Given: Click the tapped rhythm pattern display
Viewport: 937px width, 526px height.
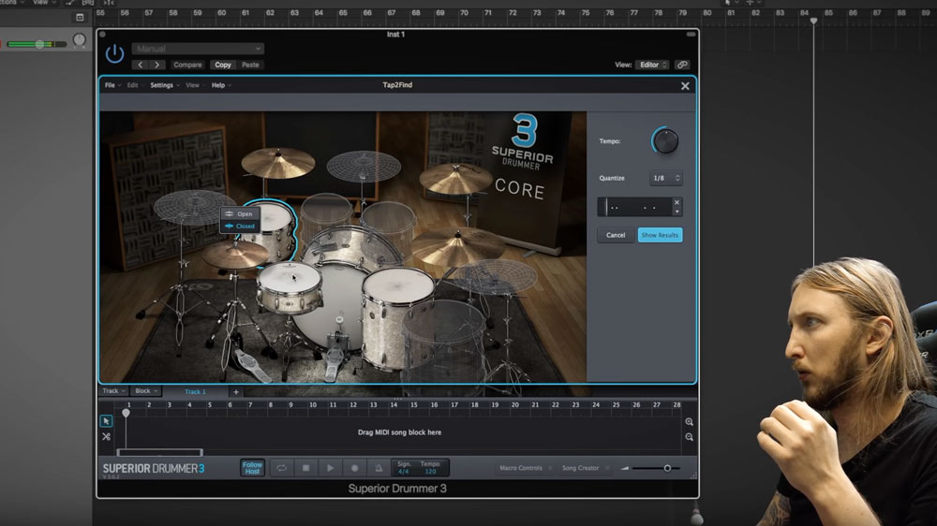Looking at the screenshot, I should pos(634,207).
